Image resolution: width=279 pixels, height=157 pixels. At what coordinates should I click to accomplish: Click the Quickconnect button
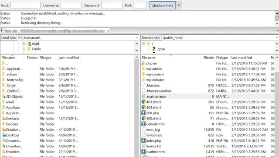coord(163,5)
